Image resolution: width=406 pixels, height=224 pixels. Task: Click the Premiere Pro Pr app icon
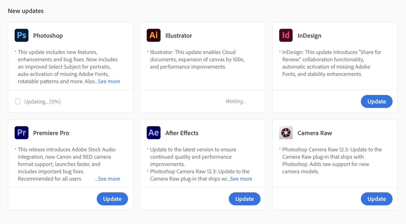(x=21, y=133)
